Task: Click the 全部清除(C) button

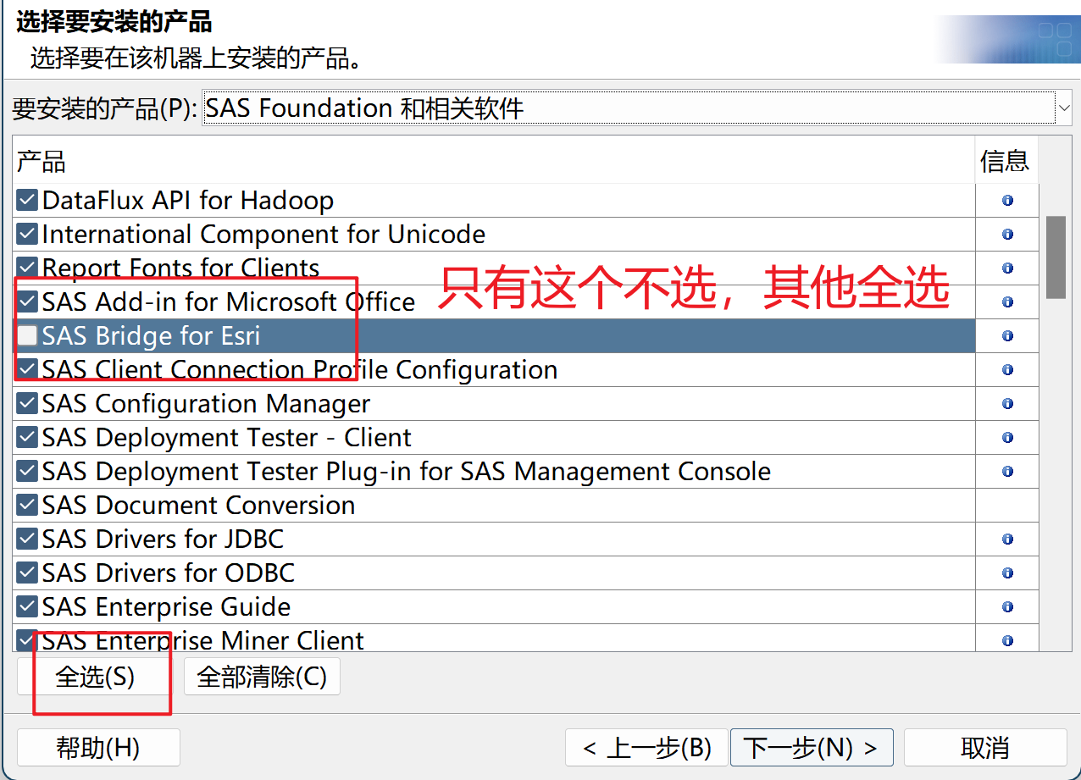Action: click(x=262, y=677)
